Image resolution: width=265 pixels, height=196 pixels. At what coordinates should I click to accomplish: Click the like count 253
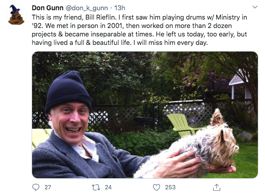170,188
